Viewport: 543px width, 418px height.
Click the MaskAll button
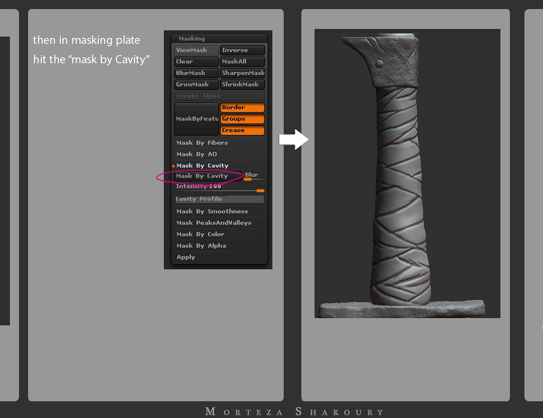click(243, 61)
